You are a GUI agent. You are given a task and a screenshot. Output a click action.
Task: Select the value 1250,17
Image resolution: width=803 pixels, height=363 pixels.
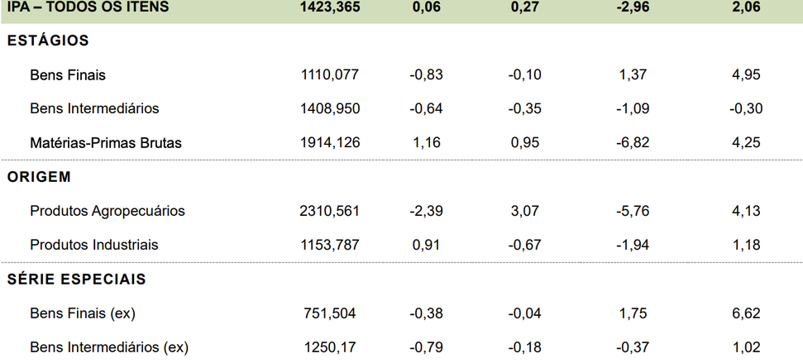[330, 347]
